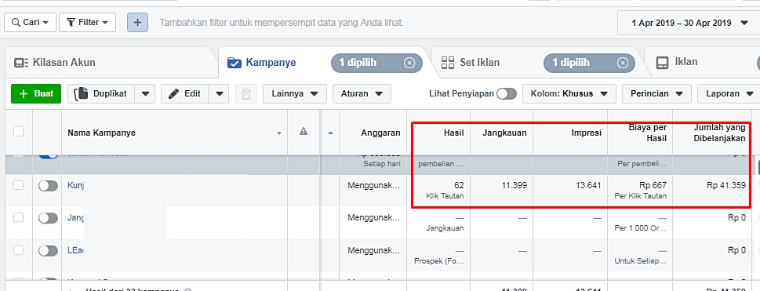The height and width of the screenshot is (291, 760).
Task: Clear the Set Iklan 1 dipilih selection
Action: (x=622, y=63)
